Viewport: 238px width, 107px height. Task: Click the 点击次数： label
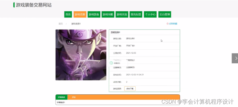point(117,82)
